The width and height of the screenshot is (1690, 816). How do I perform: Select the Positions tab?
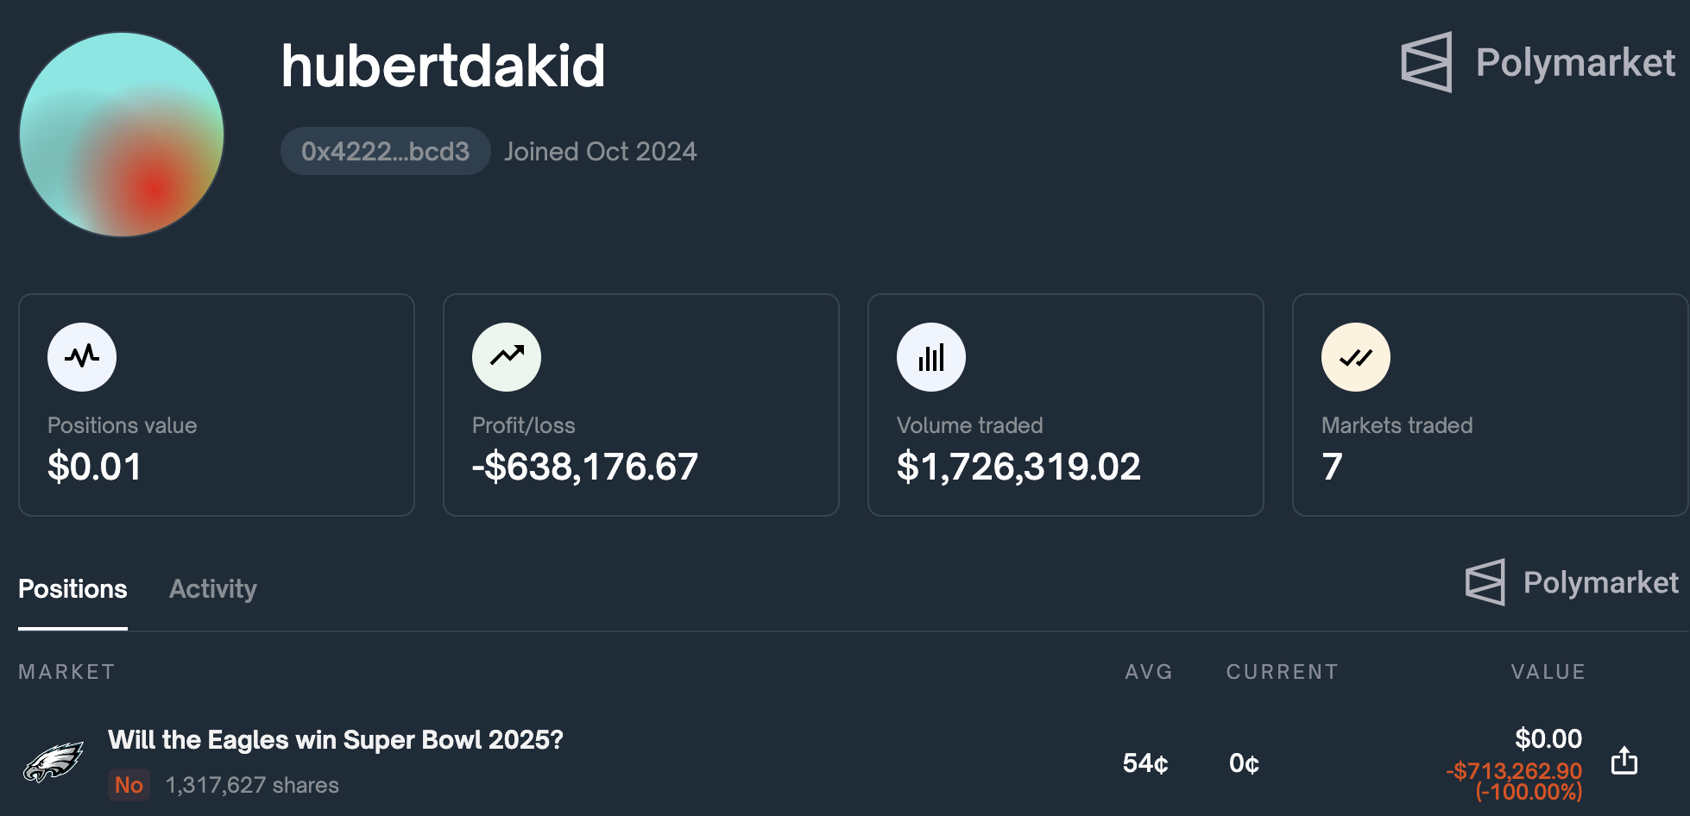[x=73, y=589]
